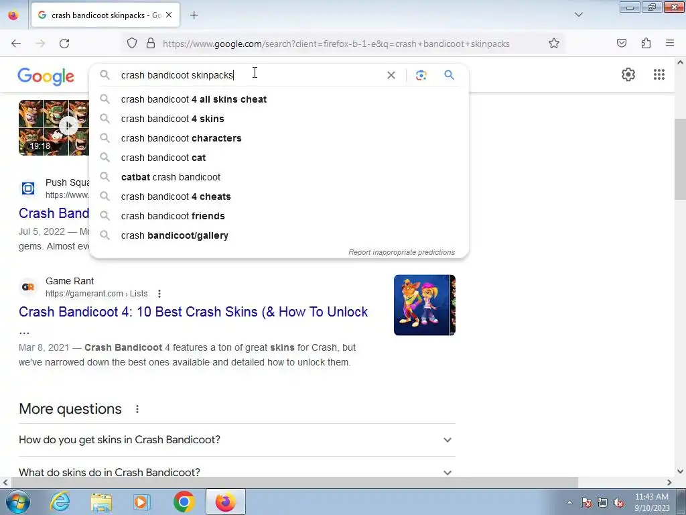The image size is (686, 515).
Task: Open More questions options menu
Action: tap(137, 409)
